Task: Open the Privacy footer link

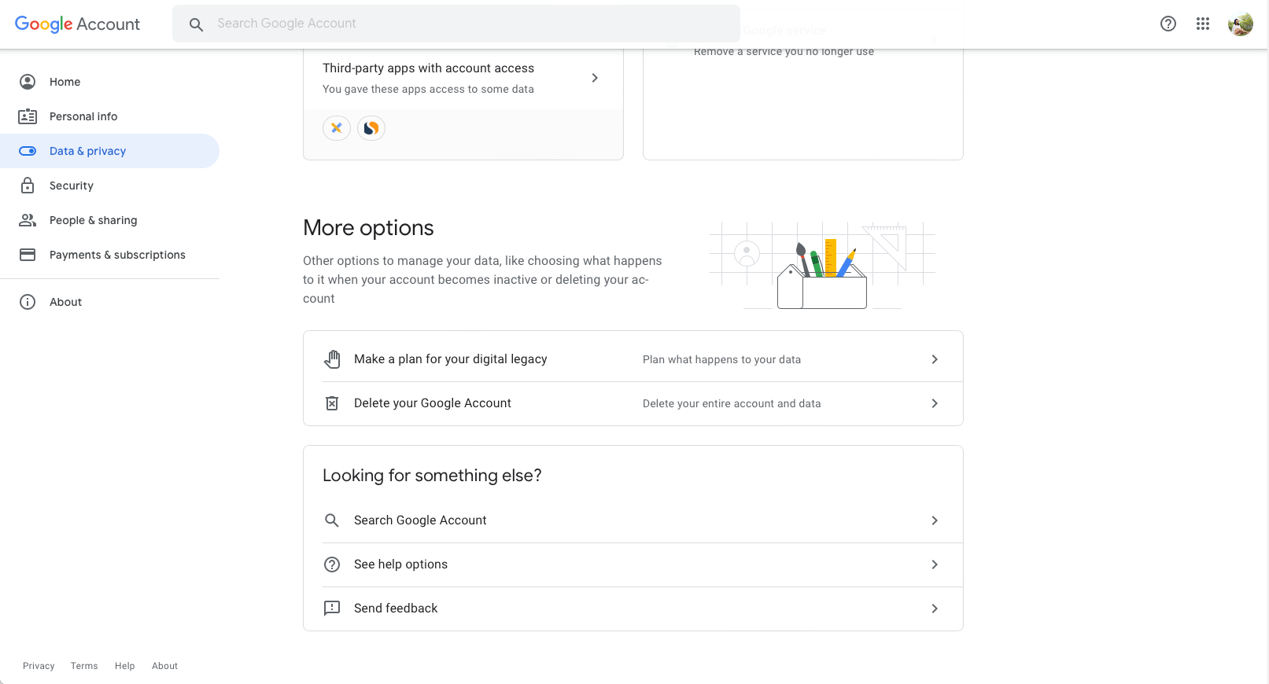Action: (x=38, y=665)
